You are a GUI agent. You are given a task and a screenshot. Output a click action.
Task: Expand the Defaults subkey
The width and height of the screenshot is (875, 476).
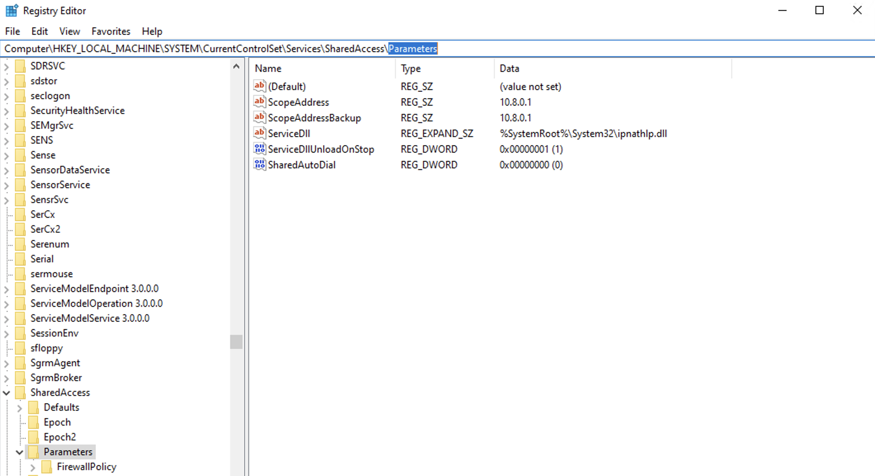pyautogui.click(x=19, y=408)
